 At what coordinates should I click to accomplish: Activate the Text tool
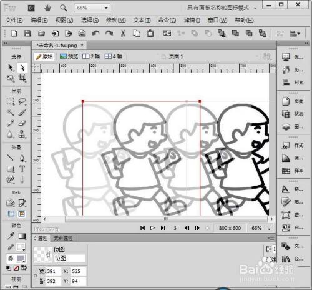[x=22, y=168]
